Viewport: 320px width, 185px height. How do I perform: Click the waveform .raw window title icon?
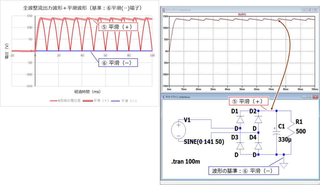(x=163, y=10)
